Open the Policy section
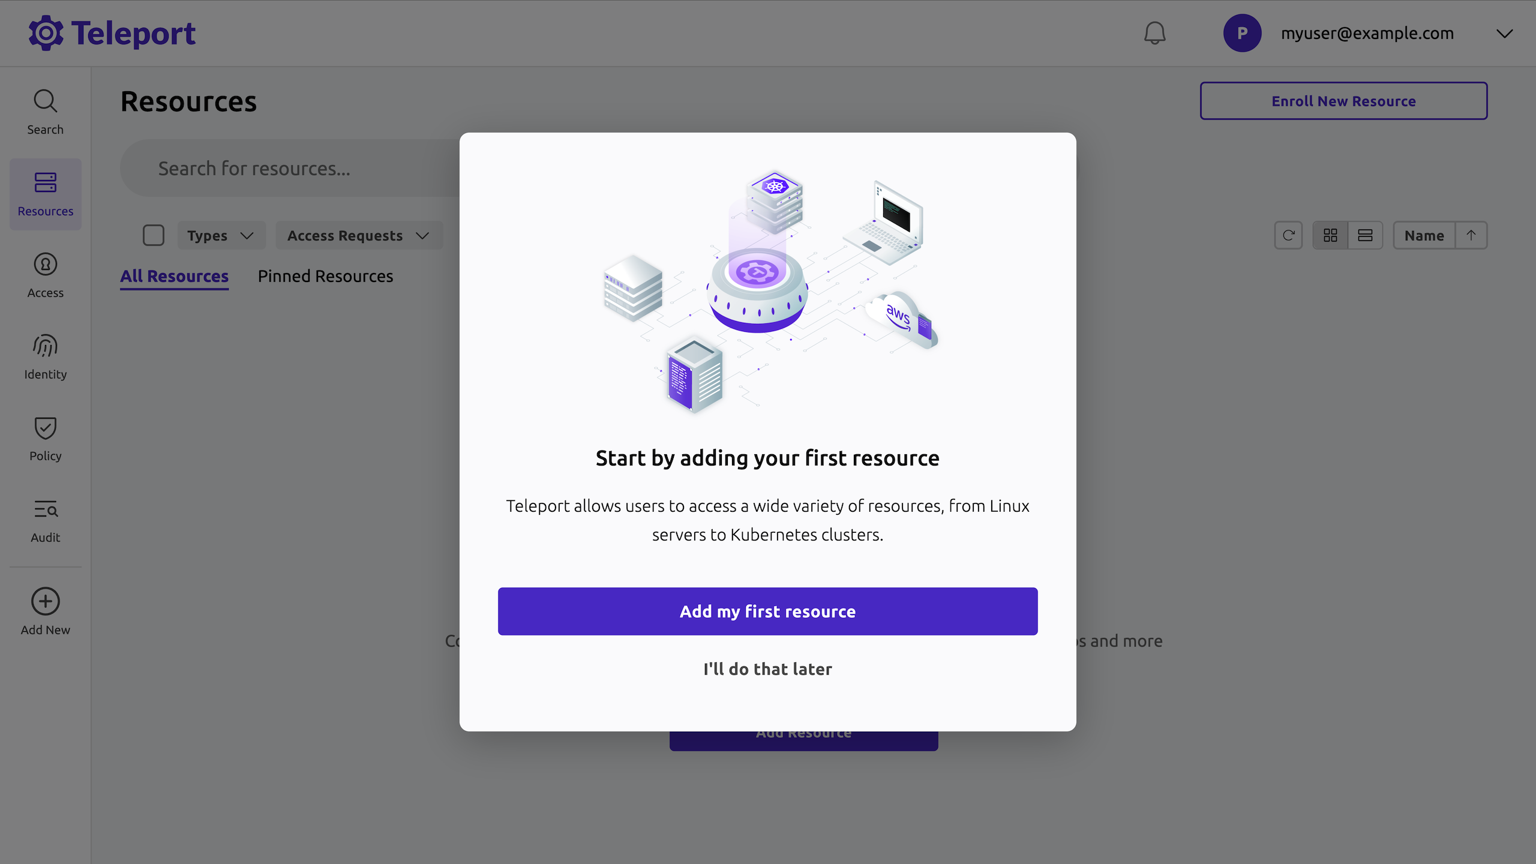Viewport: 1536px width, 864px height. pyautogui.click(x=45, y=438)
